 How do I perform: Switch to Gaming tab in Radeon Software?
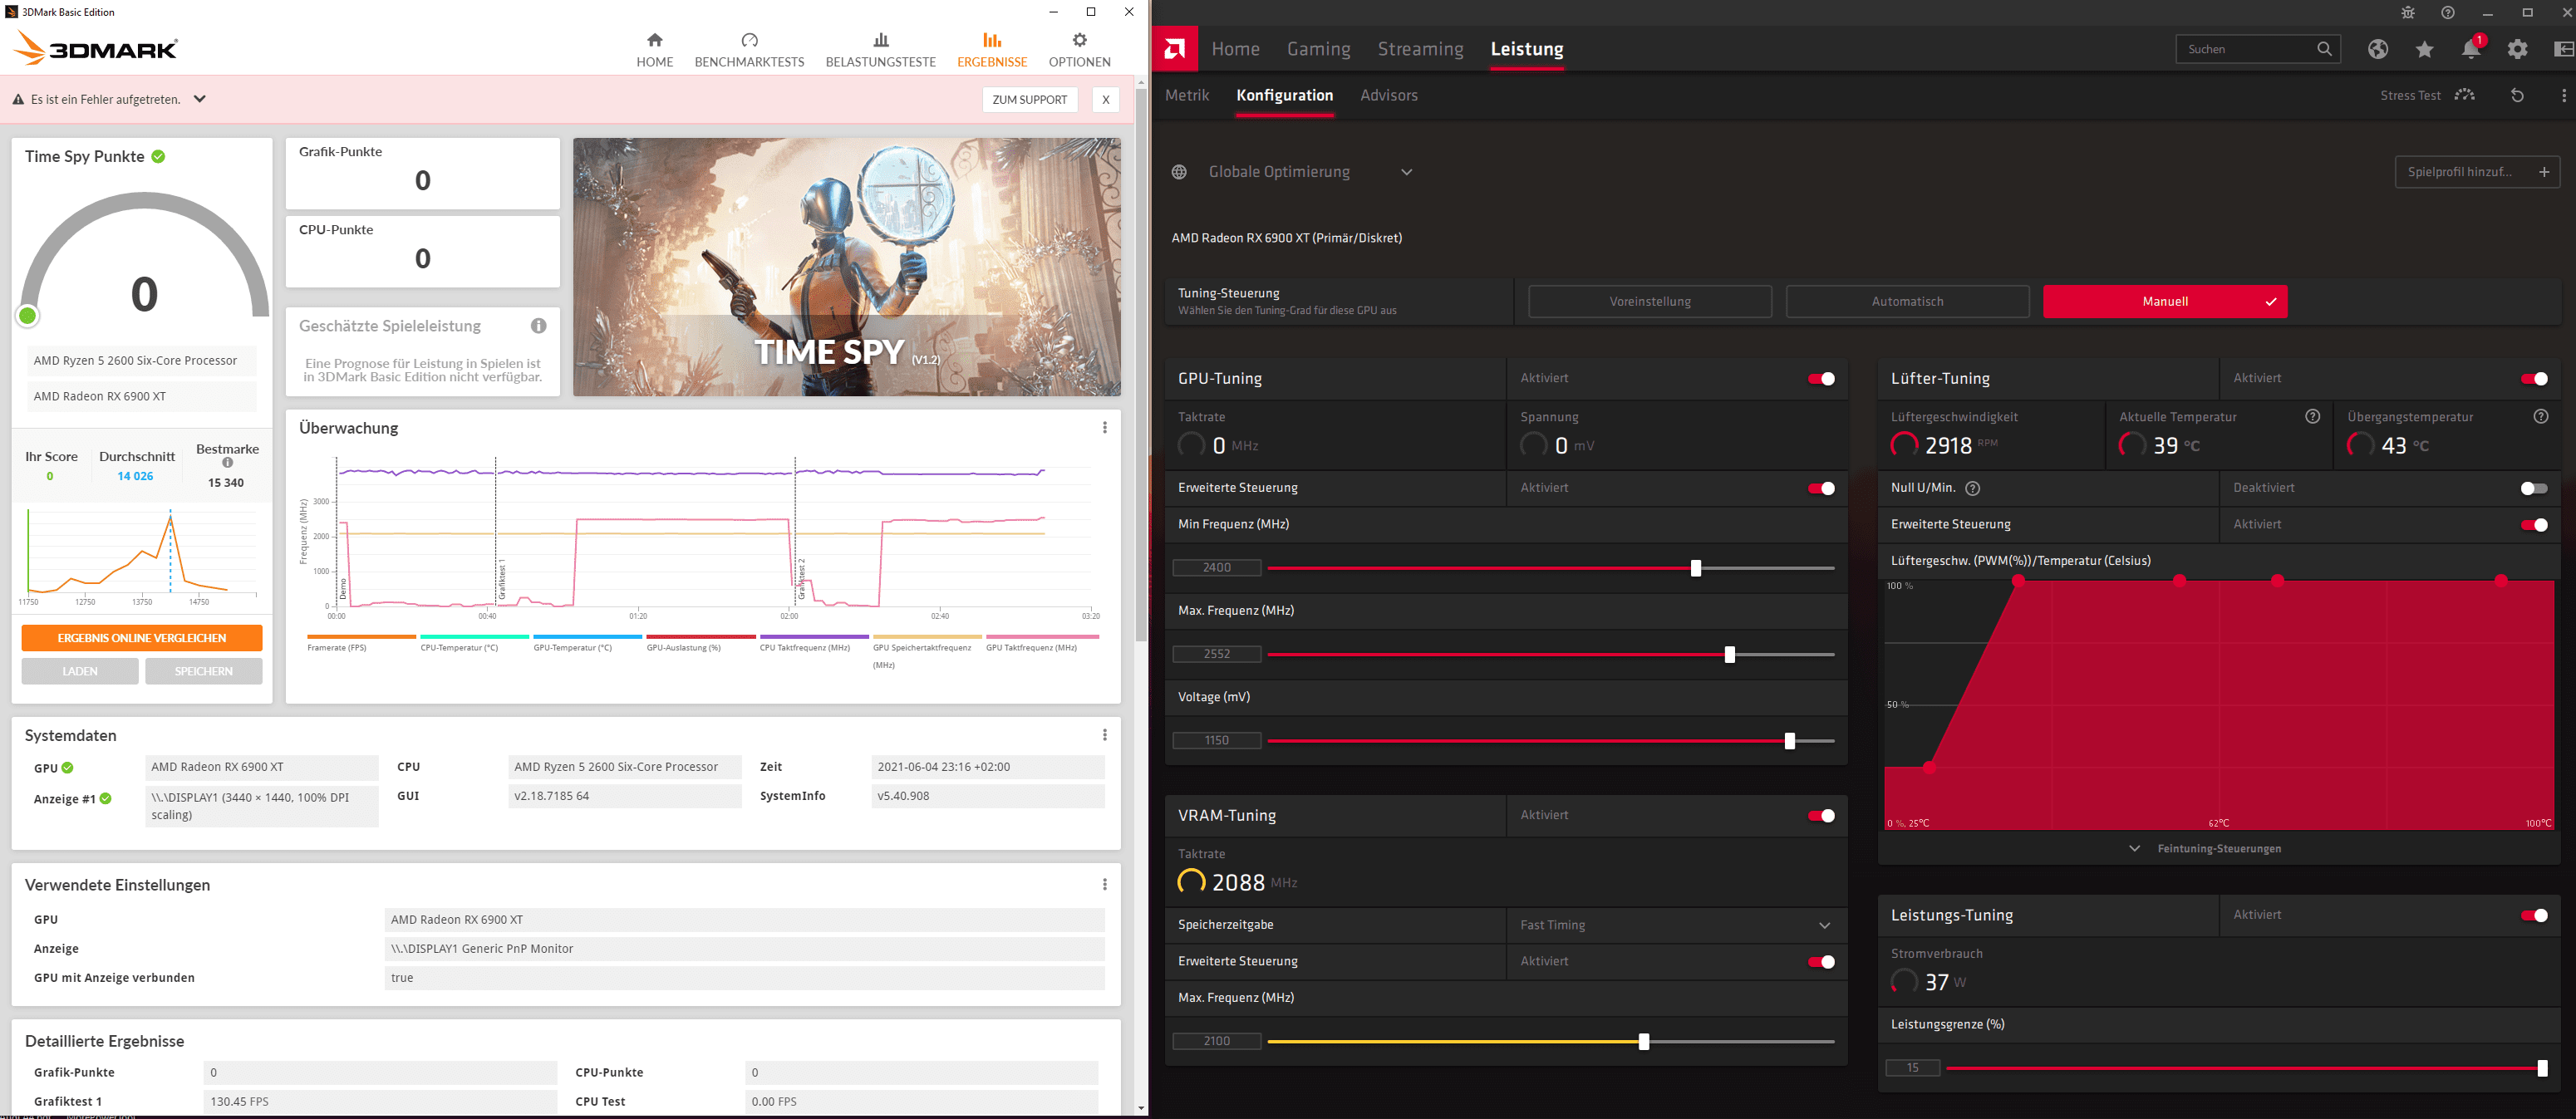coord(1318,49)
